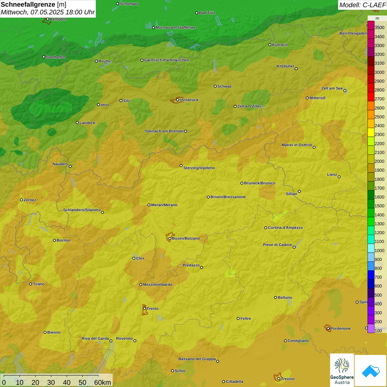Pick the Trento city marker dot
Image resolution: width=387 pixels, height=387 pixels.
[x=144, y=308]
